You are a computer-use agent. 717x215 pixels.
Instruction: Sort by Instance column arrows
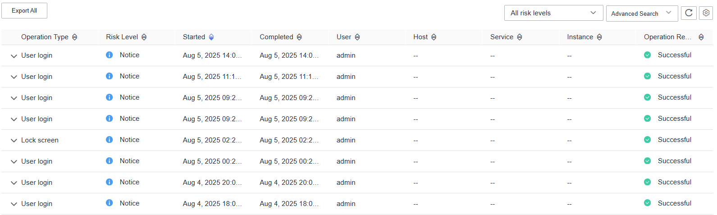click(x=599, y=37)
